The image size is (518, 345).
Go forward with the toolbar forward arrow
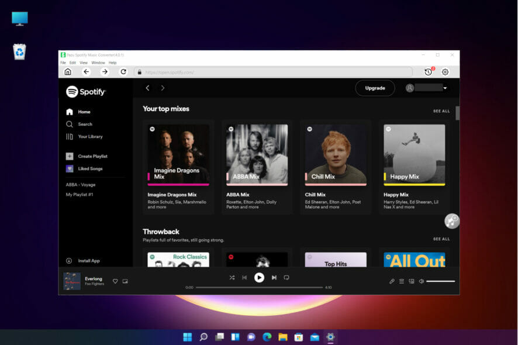(105, 72)
